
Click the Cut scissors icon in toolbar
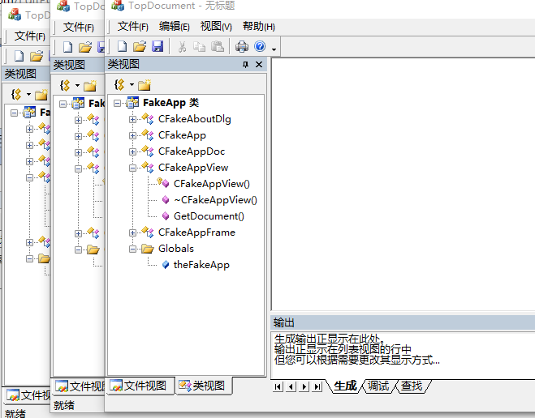coord(182,47)
